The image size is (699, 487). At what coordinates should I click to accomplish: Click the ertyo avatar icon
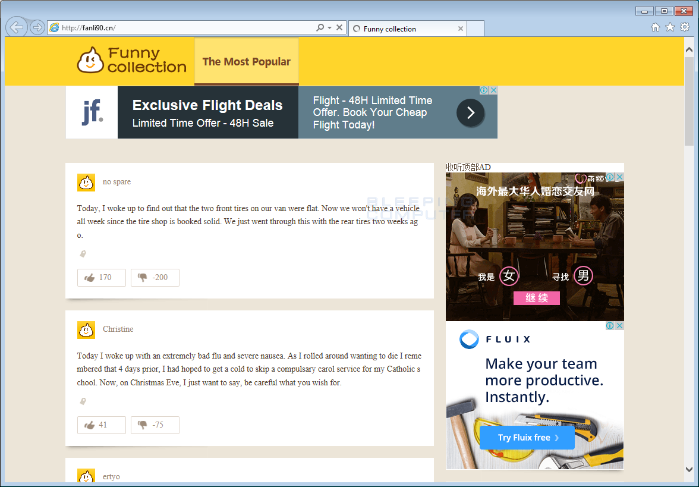[86, 476]
